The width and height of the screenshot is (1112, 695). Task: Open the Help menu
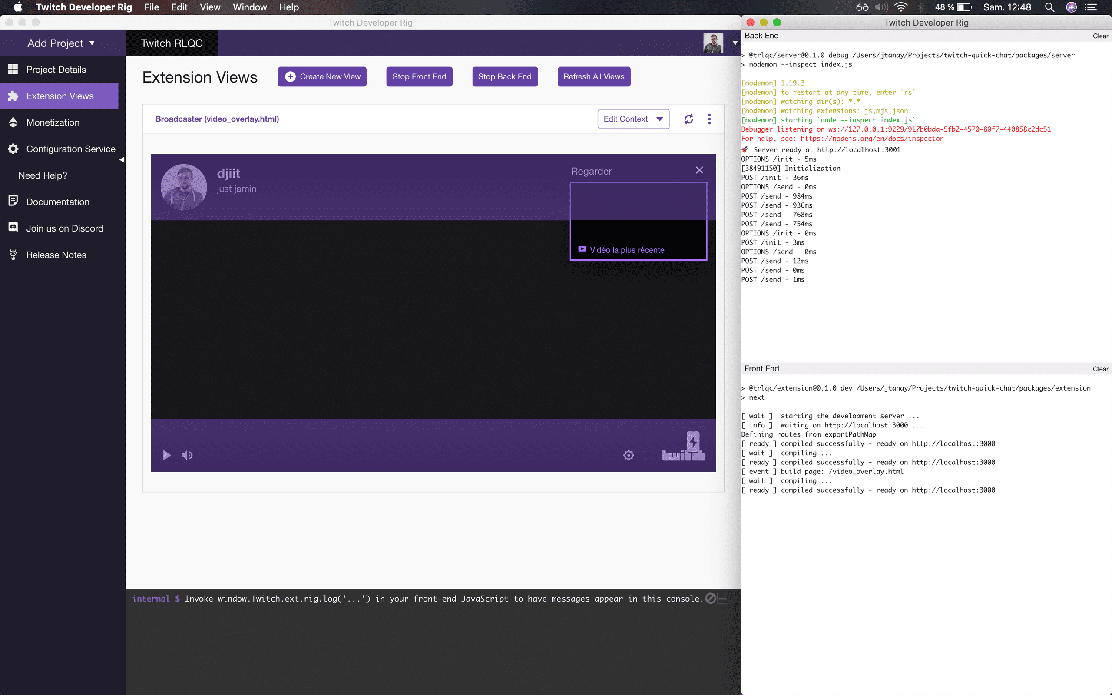pyautogui.click(x=288, y=7)
